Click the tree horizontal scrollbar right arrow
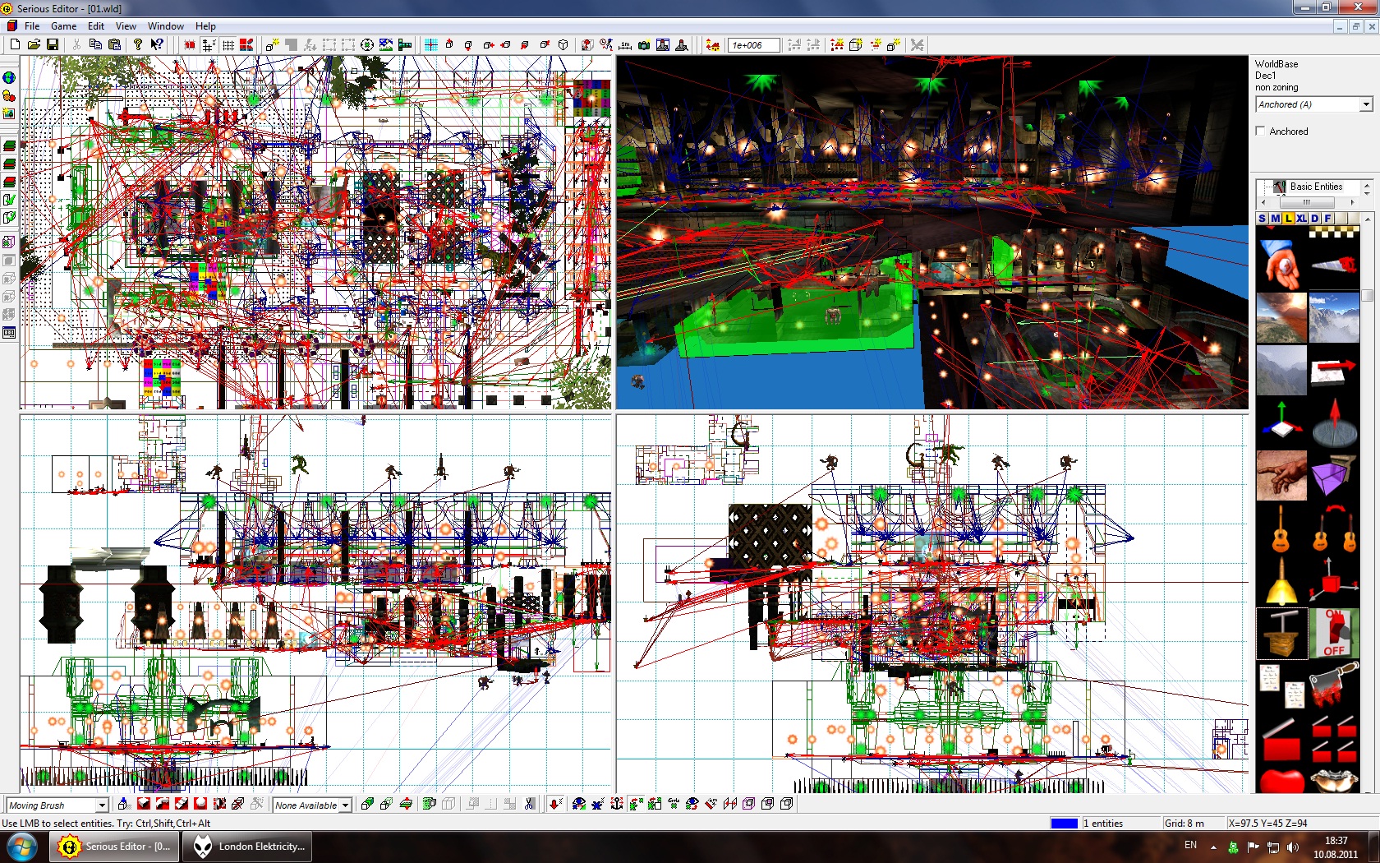The width and height of the screenshot is (1380, 863). click(1353, 202)
